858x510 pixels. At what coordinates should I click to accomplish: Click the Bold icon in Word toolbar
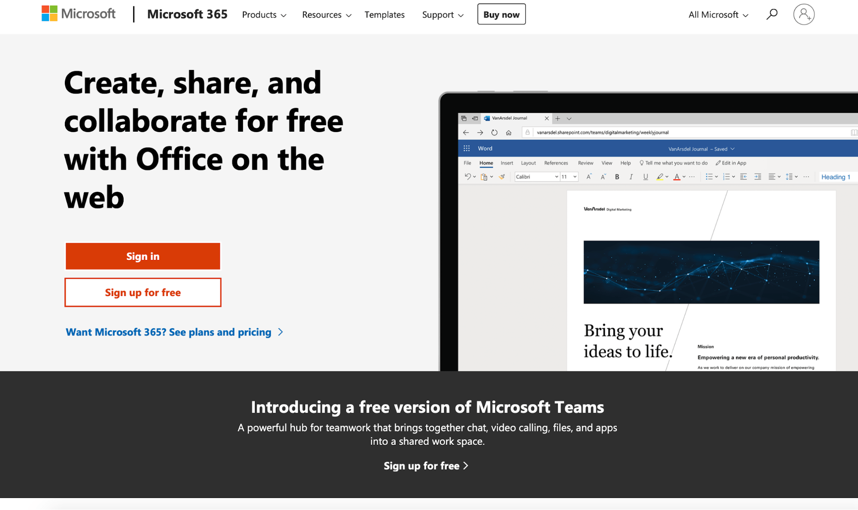click(617, 177)
